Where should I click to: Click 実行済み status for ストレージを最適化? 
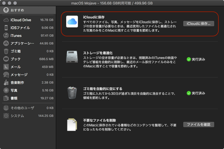[x=198, y=59]
